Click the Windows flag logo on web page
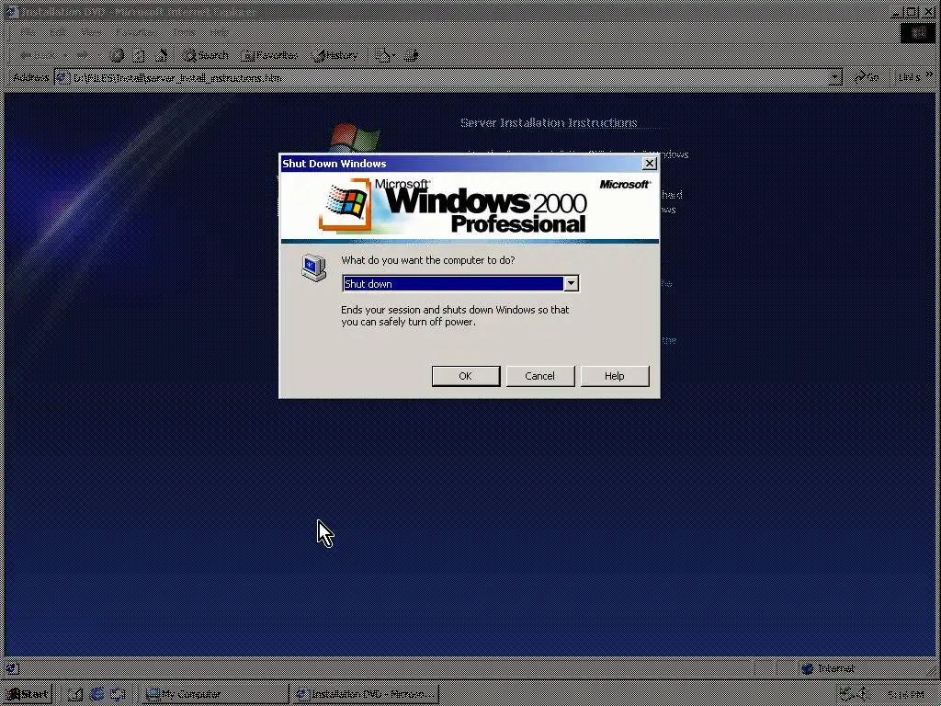 (x=356, y=138)
